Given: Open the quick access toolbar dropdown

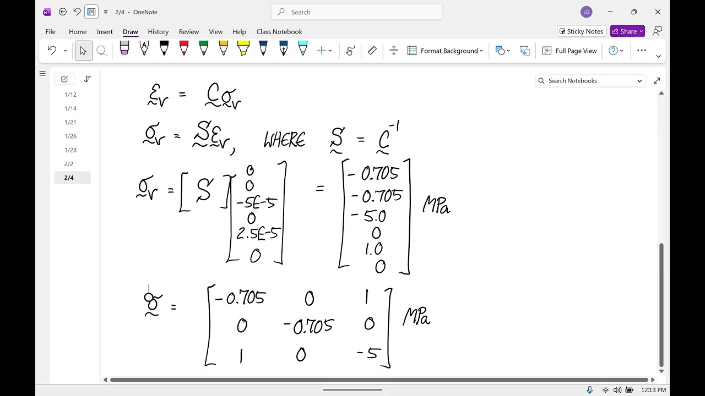Looking at the screenshot, I should pyautogui.click(x=106, y=12).
